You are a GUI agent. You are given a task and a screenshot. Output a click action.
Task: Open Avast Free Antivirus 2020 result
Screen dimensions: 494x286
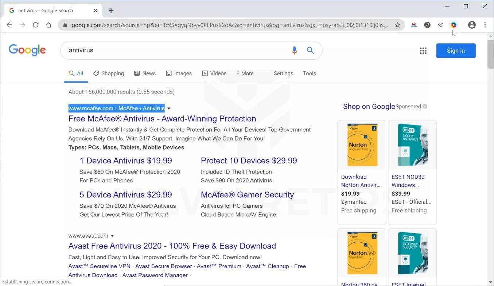coord(172,246)
